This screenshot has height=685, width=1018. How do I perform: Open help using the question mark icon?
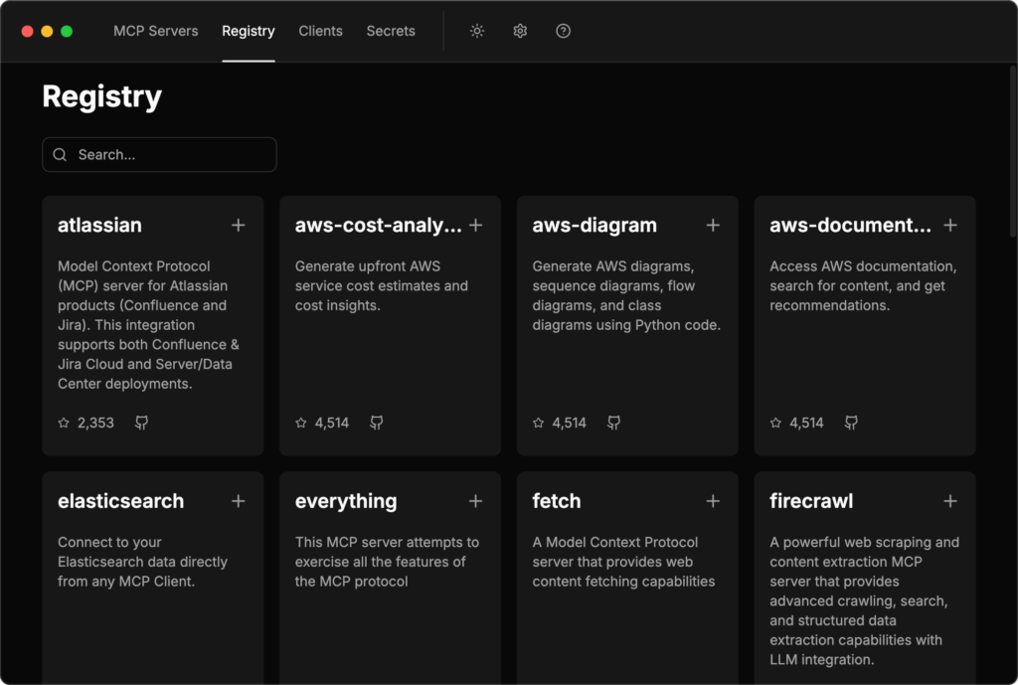pos(563,31)
